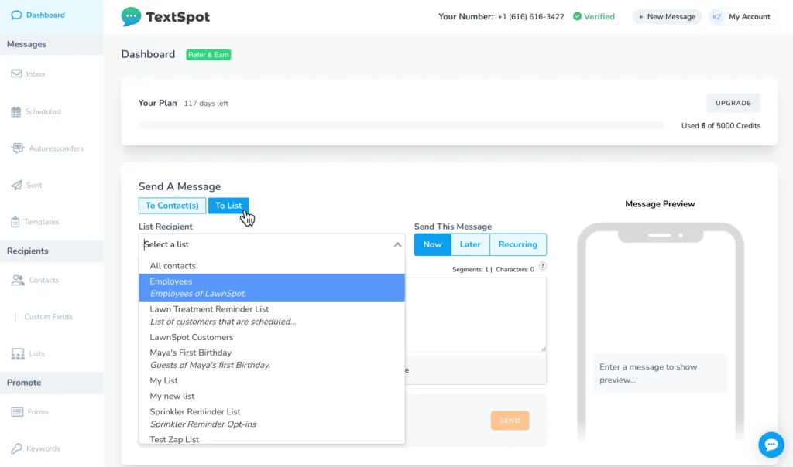The width and height of the screenshot is (793, 467).
Task: Open the Templates clipboard icon
Action: (x=15, y=222)
